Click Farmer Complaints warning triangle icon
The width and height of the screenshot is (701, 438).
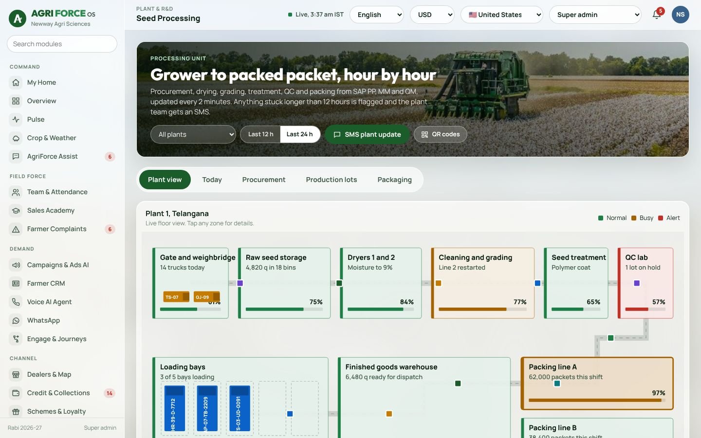[16, 229]
